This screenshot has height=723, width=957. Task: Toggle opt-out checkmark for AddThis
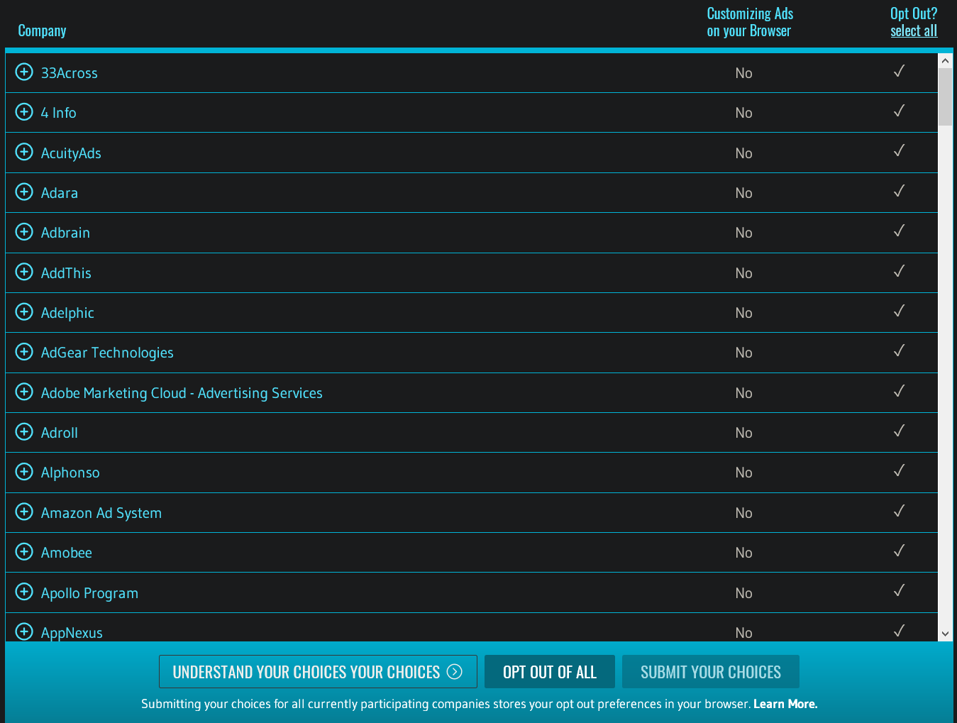click(x=899, y=271)
